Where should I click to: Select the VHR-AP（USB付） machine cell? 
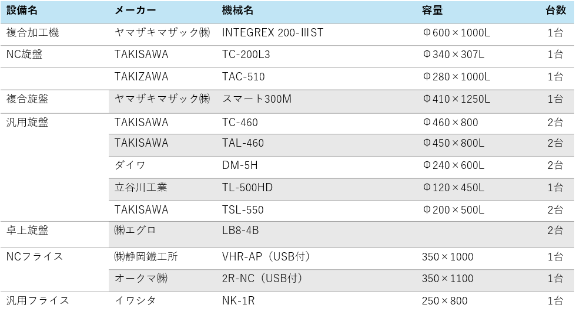tap(266, 256)
